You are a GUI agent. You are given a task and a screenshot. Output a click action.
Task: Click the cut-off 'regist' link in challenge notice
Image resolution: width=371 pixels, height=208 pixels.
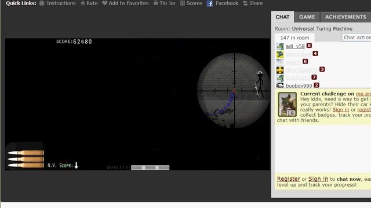click(364, 110)
